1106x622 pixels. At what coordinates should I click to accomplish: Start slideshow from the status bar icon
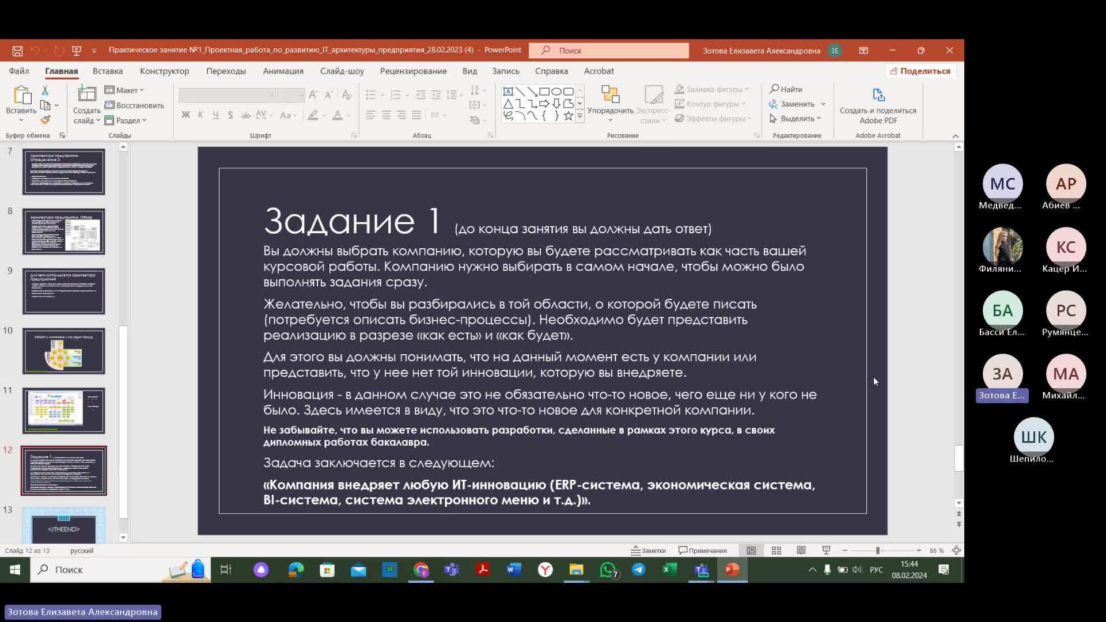click(x=826, y=551)
